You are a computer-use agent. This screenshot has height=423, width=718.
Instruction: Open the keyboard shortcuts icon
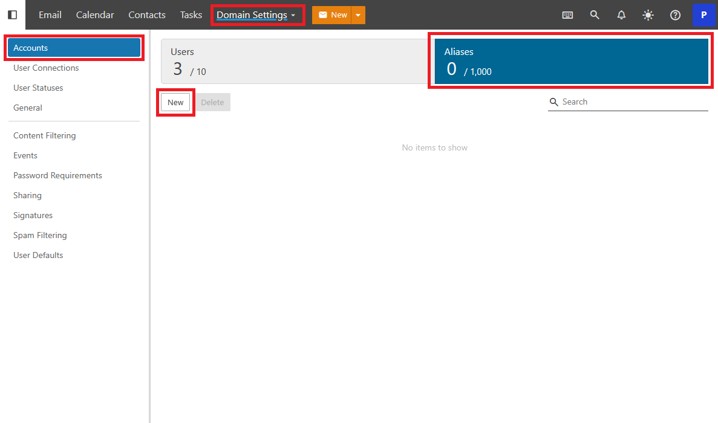567,15
